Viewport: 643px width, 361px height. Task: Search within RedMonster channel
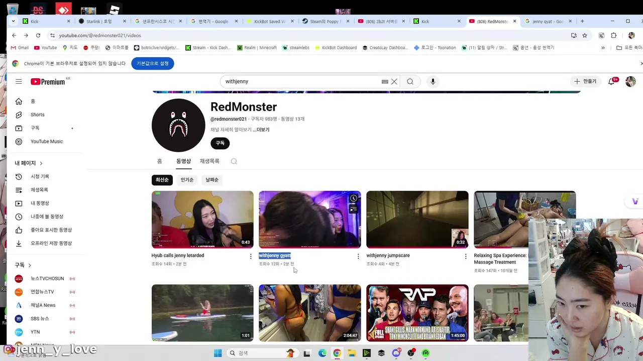(x=234, y=161)
